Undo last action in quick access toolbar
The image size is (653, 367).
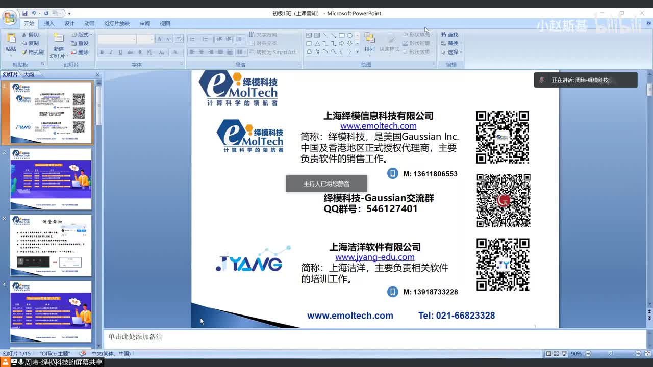pyautogui.click(x=34, y=13)
